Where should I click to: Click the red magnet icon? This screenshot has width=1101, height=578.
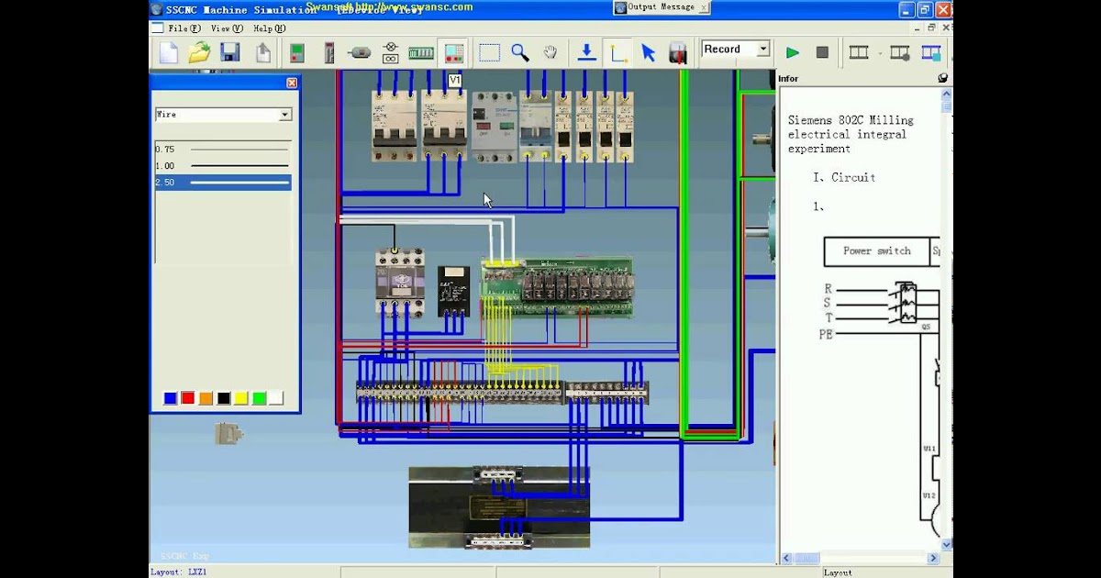(x=678, y=52)
